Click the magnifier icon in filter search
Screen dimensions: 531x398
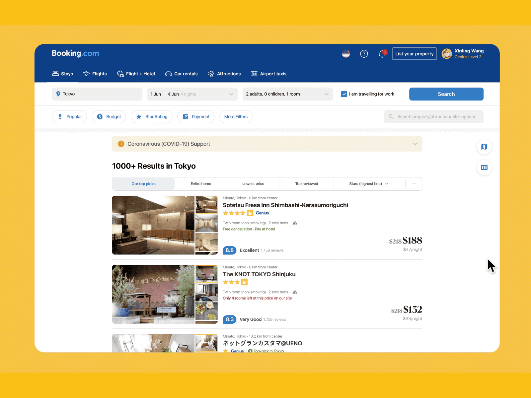click(x=391, y=116)
